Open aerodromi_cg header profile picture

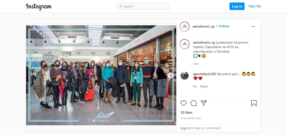tap(185, 27)
